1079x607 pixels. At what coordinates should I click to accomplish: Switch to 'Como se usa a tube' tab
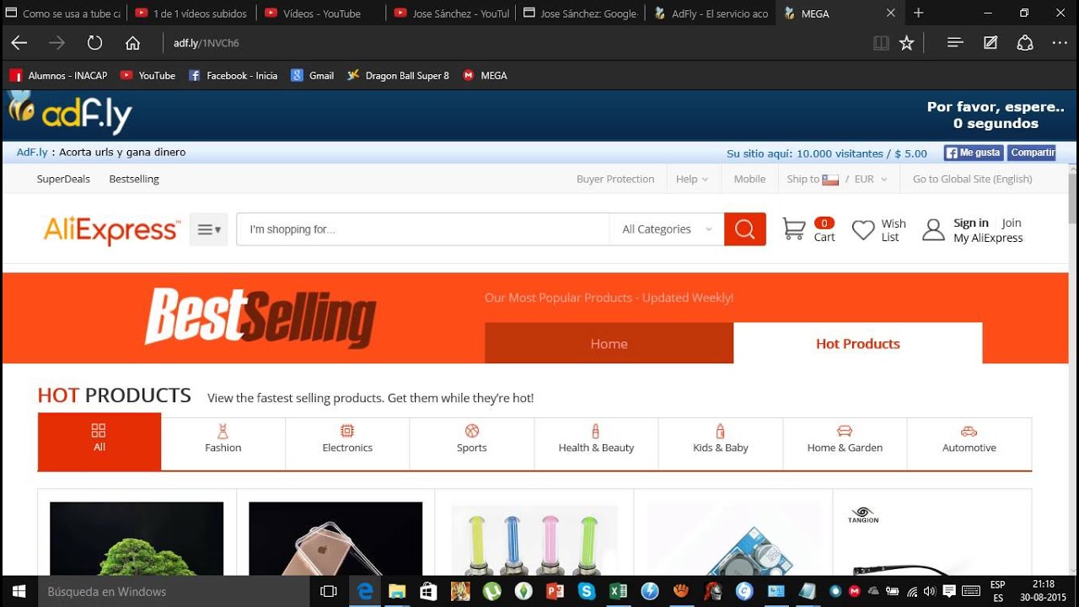point(63,13)
